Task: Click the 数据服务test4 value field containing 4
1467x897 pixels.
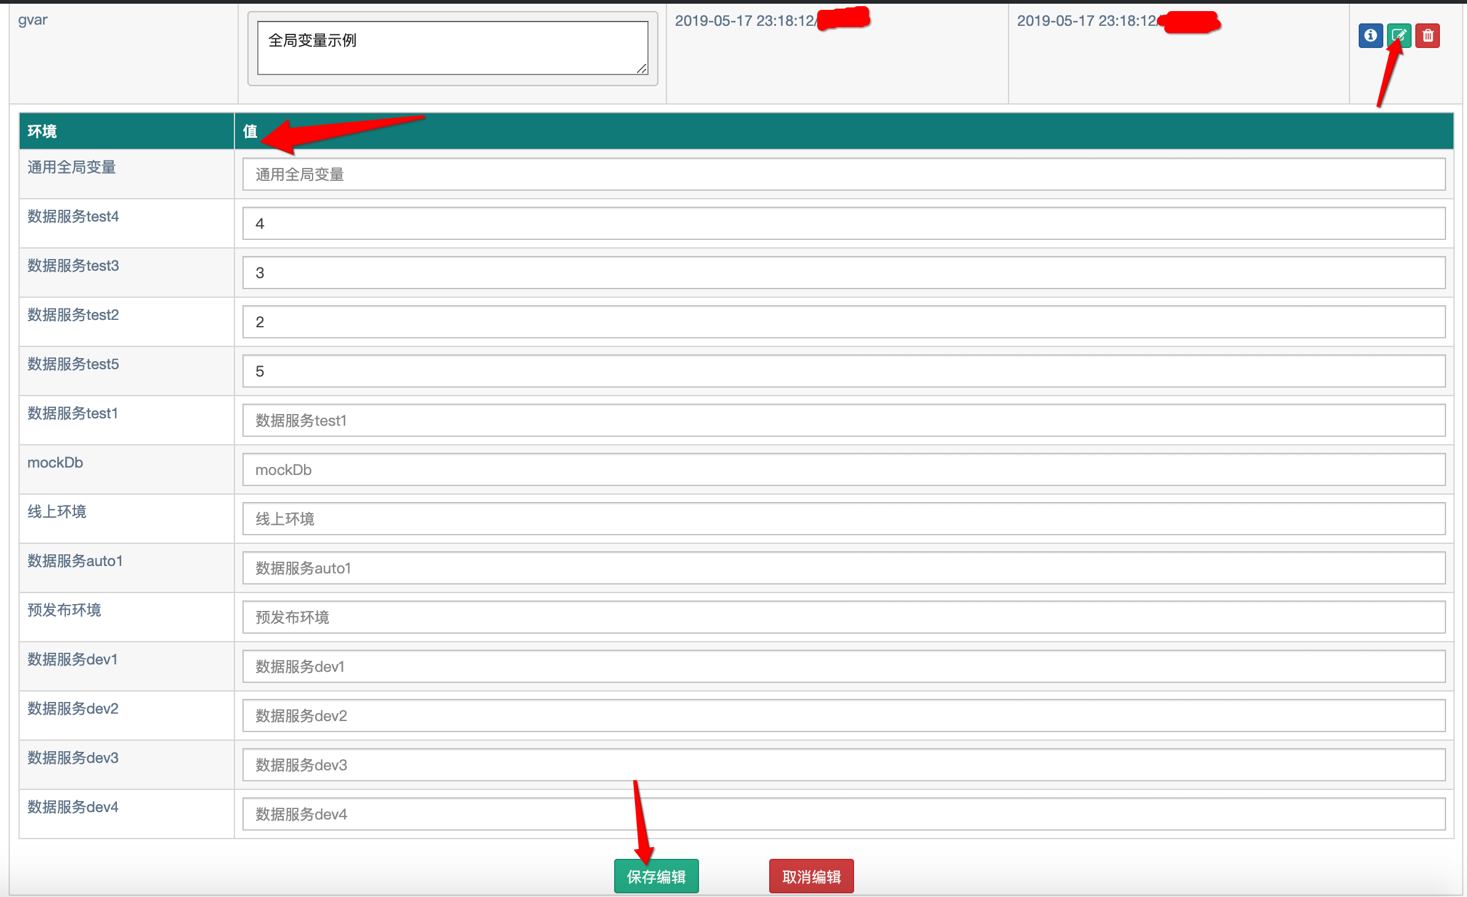Action: pyautogui.click(x=844, y=223)
